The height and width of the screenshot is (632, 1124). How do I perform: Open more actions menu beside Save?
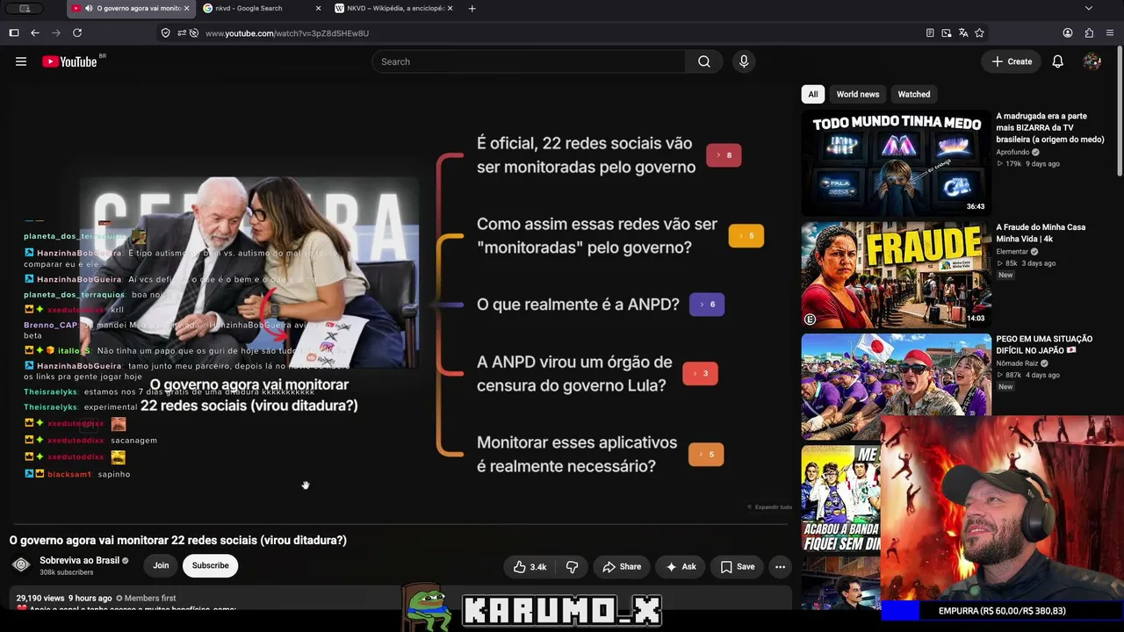click(780, 567)
